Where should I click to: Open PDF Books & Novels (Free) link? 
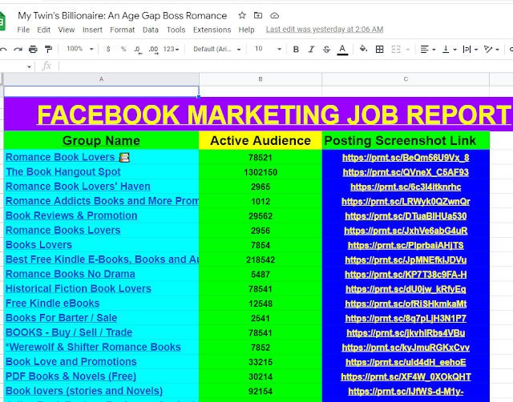coord(71,376)
